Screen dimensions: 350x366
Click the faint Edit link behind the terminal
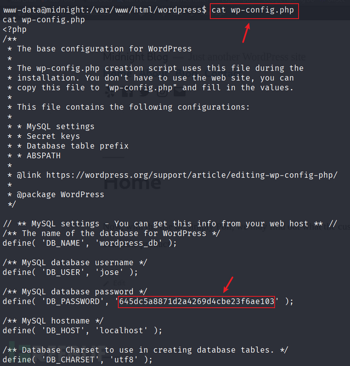(119, 283)
